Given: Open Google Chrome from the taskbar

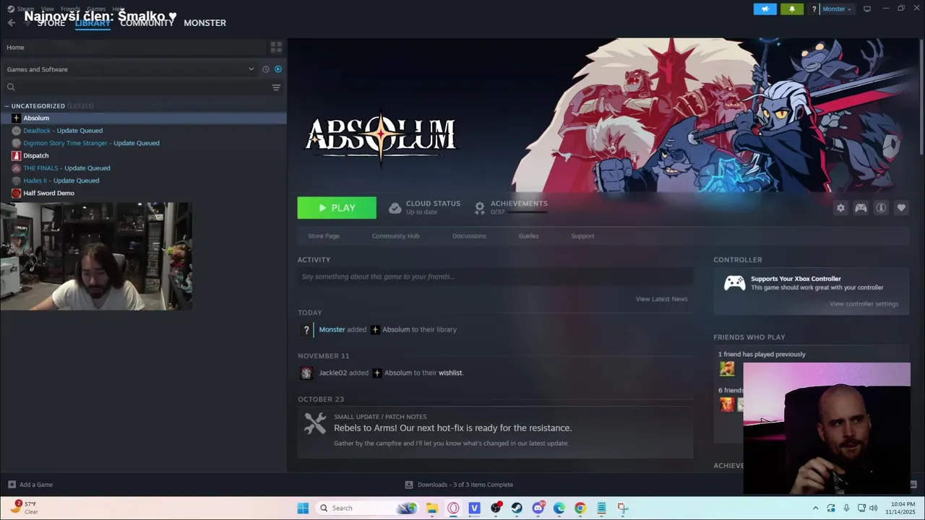Looking at the screenshot, I should (580, 508).
